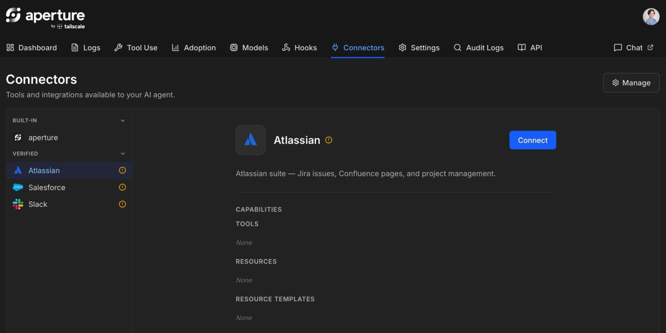Click warning status icon on Atlassian row
Viewport: 666px width, 333px height.
click(x=122, y=170)
